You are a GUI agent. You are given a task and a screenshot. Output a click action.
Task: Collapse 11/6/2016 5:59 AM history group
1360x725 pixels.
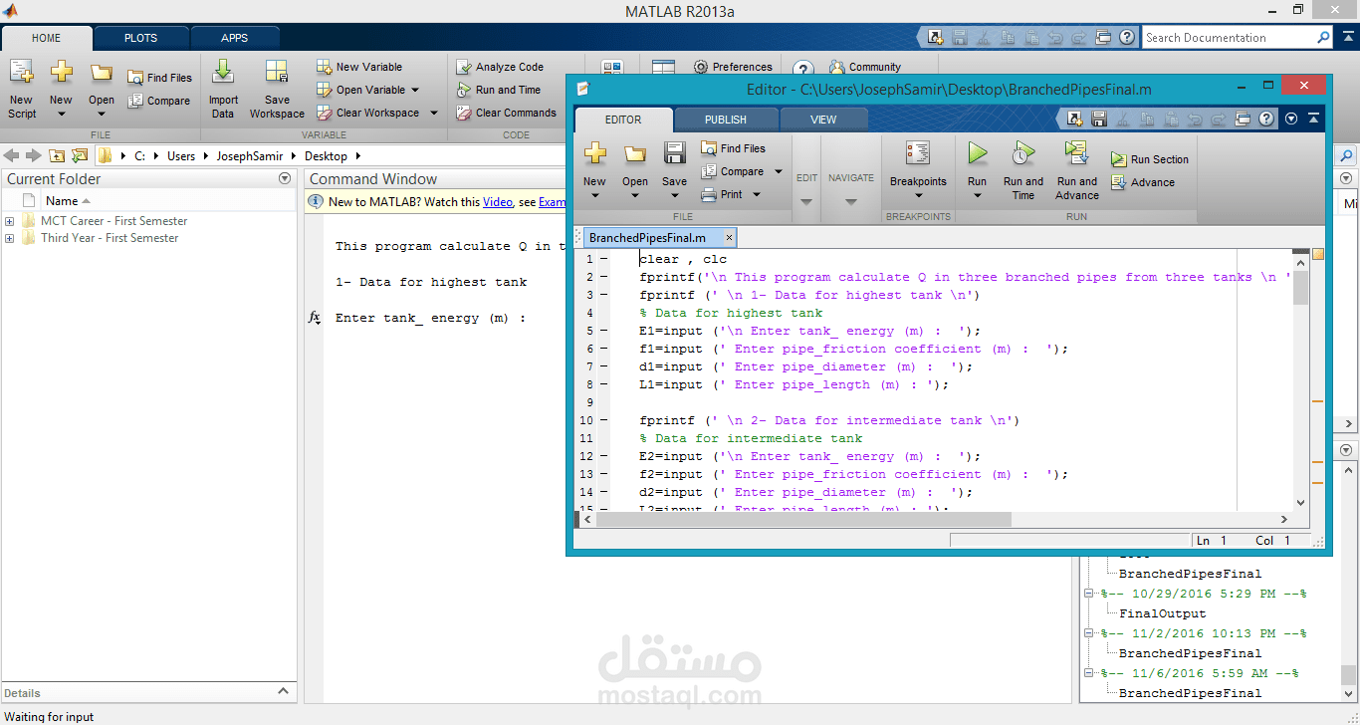(1089, 673)
